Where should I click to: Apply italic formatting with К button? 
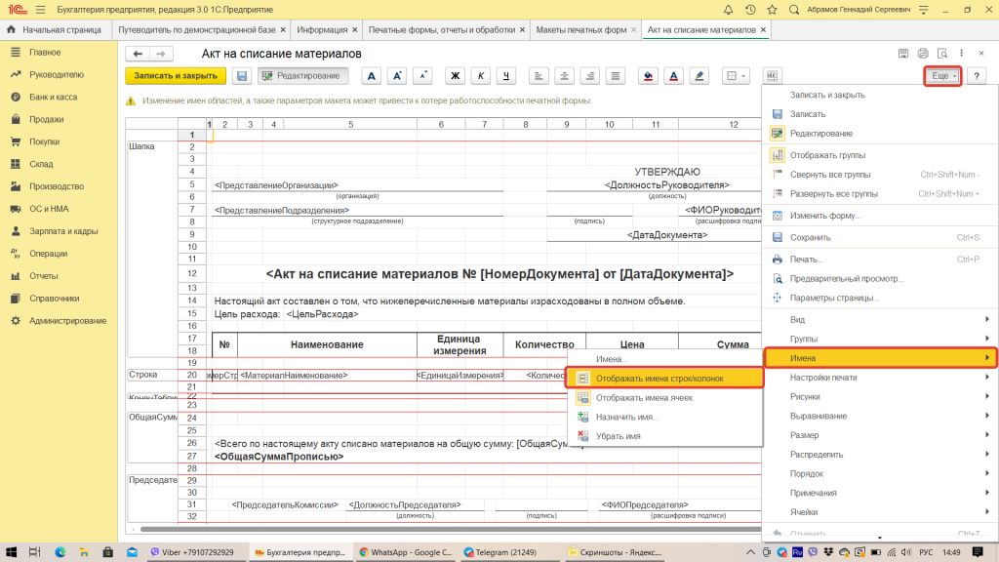coord(480,75)
